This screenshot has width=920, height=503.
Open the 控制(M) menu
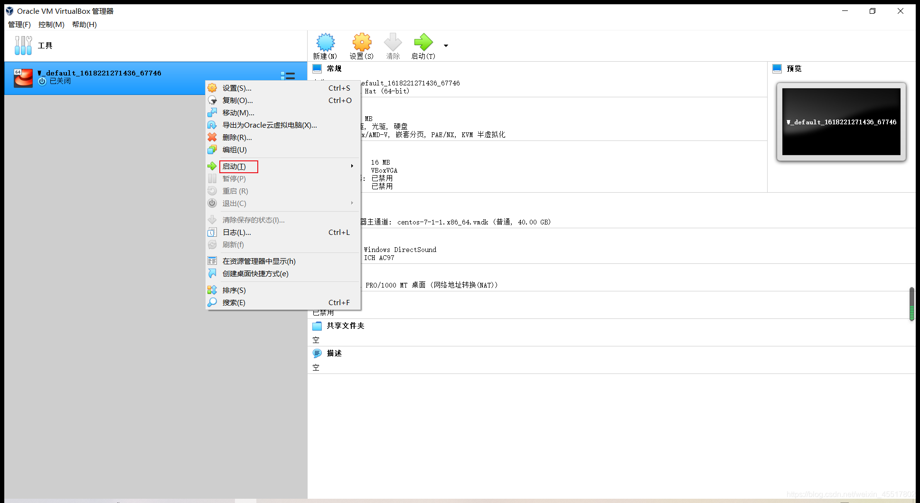click(x=51, y=24)
